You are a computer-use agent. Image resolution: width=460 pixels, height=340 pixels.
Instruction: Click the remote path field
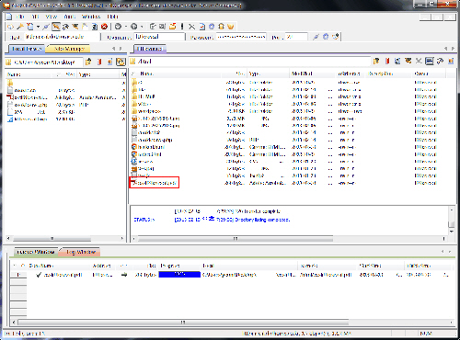pyautogui.click(x=249, y=62)
